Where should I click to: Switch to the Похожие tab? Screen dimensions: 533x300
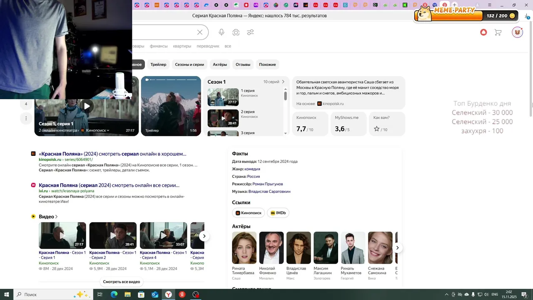(x=267, y=64)
